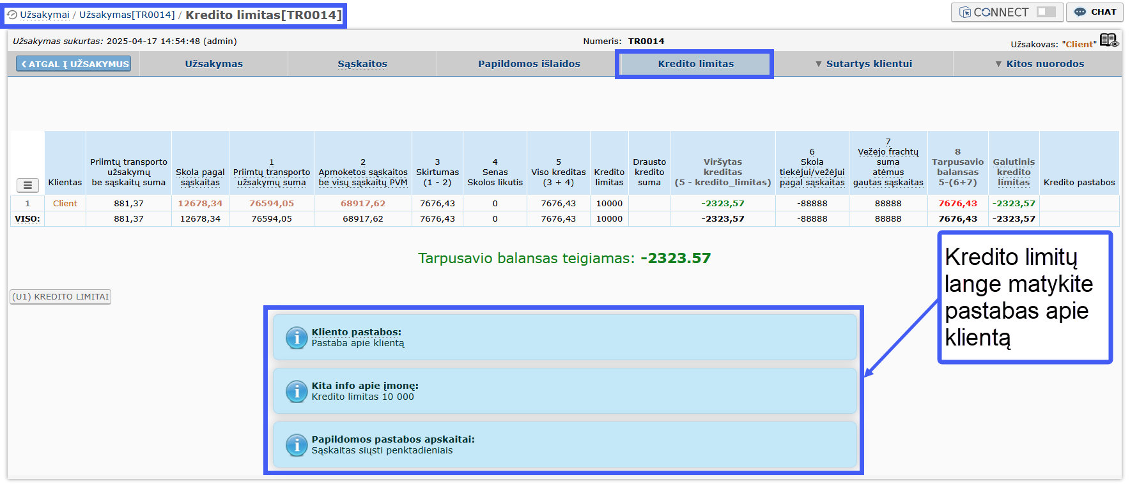Click the Tarpusavio balansas teigiamas -2323.57 text
1130x486 pixels.
564,258
